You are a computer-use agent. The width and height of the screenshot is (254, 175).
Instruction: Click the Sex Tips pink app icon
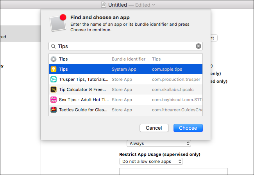point(54,100)
